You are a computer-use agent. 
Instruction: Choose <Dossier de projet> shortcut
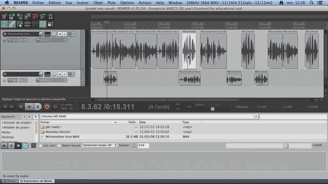click(17, 123)
